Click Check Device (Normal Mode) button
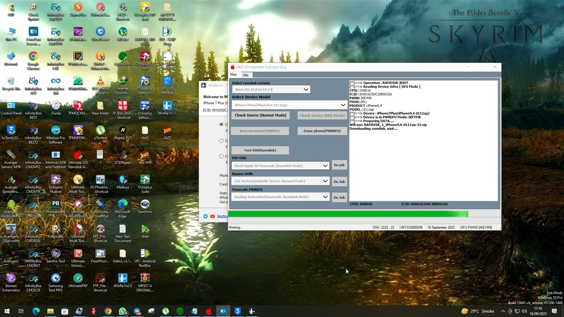 [260, 115]
